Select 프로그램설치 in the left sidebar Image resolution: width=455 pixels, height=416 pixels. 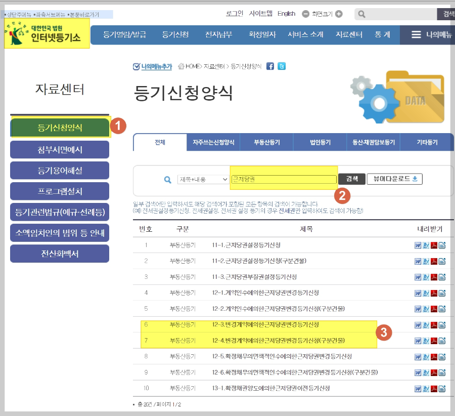[59, 191]
